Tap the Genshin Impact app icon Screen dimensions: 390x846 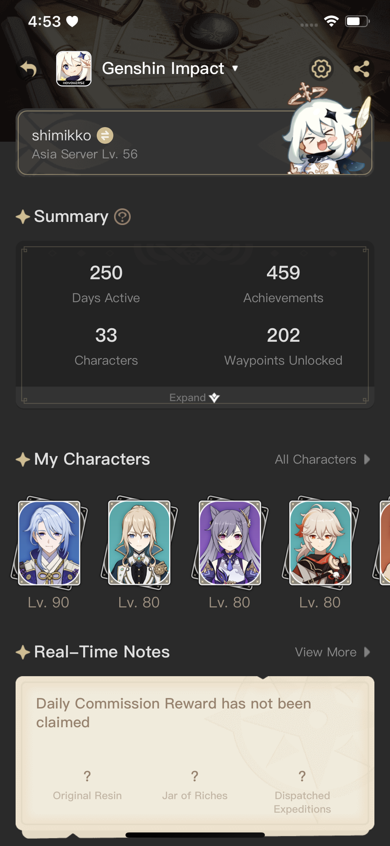tap(74, 68)
